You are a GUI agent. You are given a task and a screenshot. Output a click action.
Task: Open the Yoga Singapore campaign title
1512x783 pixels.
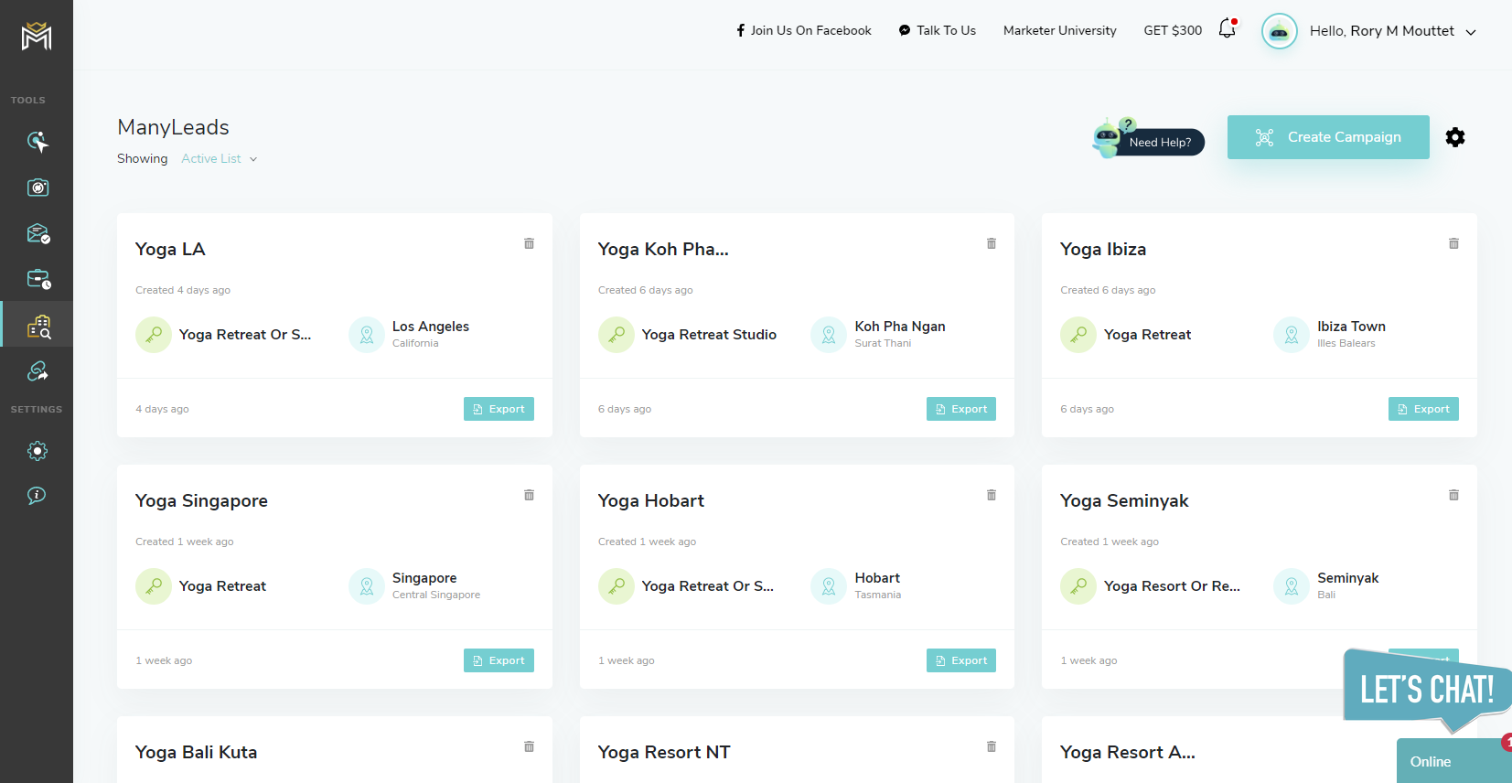pos(201,500)
